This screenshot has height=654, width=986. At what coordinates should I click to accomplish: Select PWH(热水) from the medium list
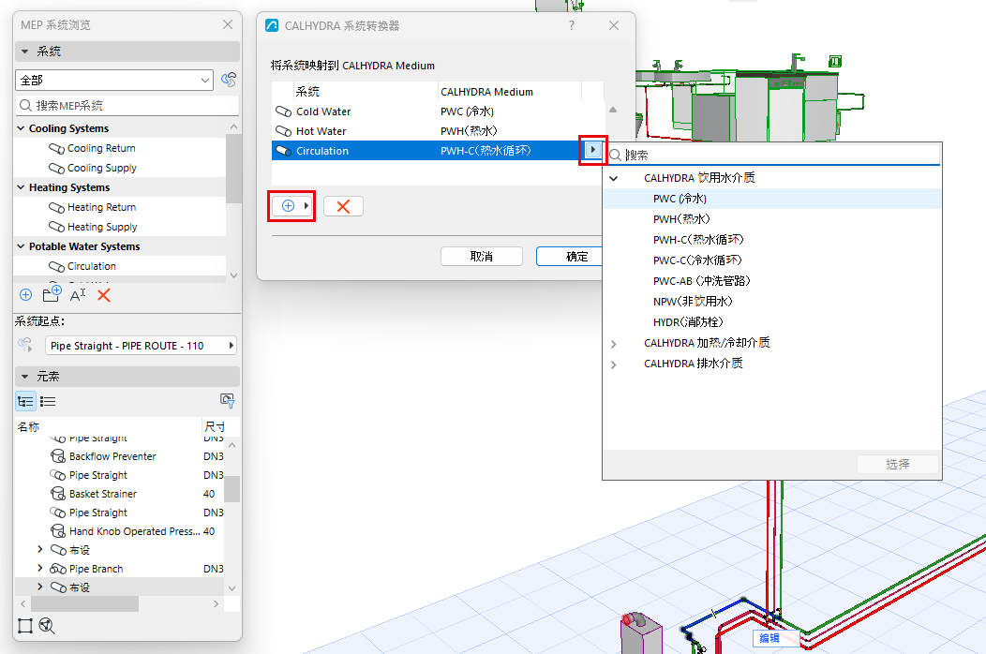pyautogui.click(x=772, y=219)
